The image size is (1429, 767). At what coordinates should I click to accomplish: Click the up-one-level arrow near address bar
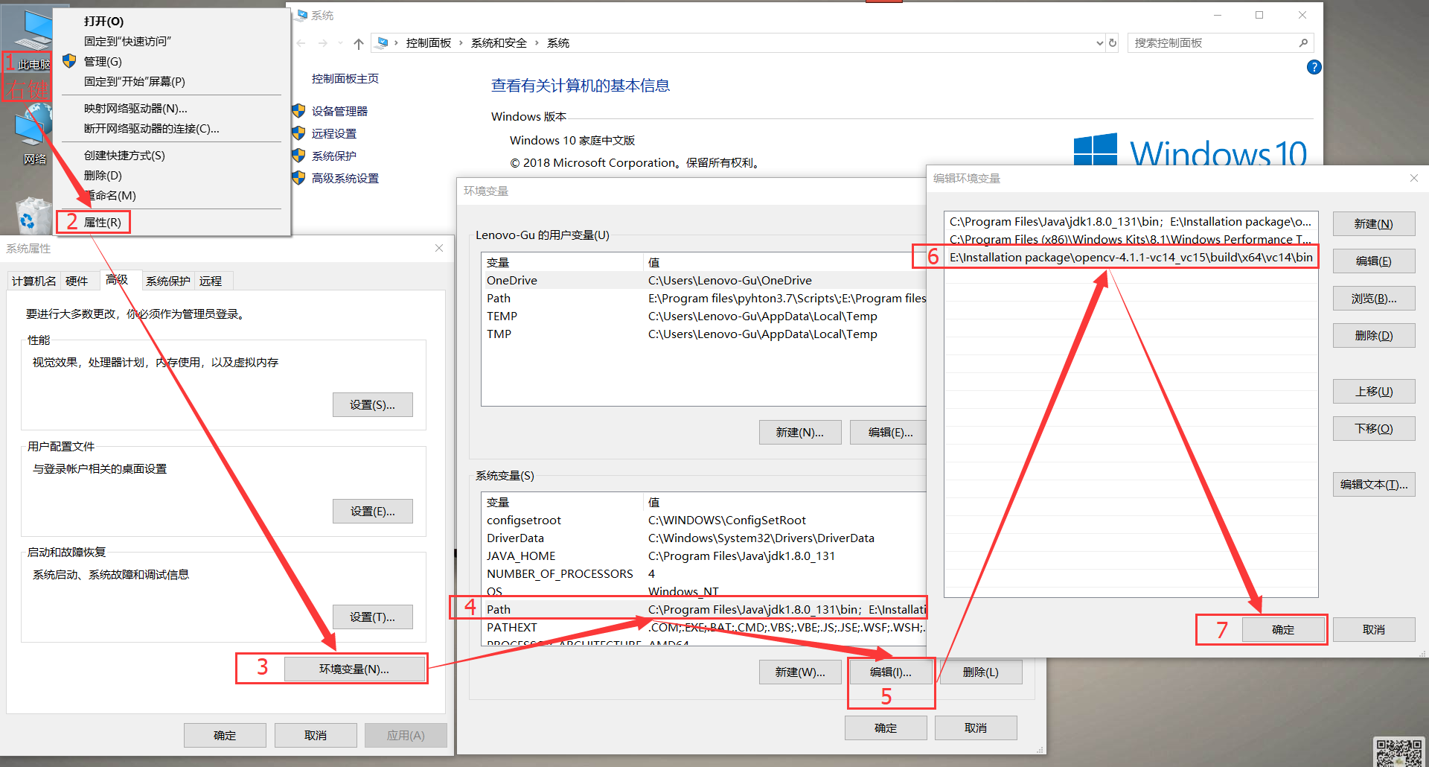point(358,42)
